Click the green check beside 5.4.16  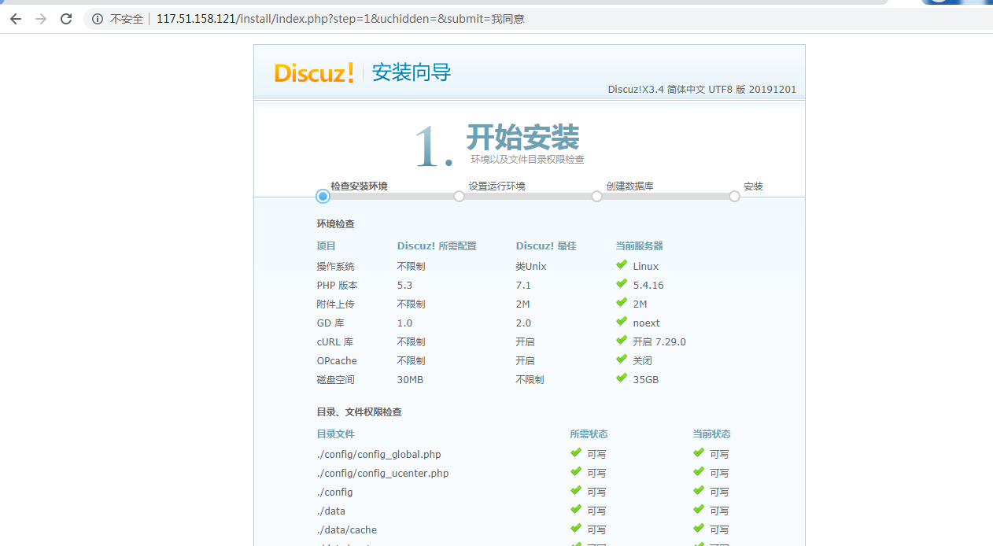622,284
